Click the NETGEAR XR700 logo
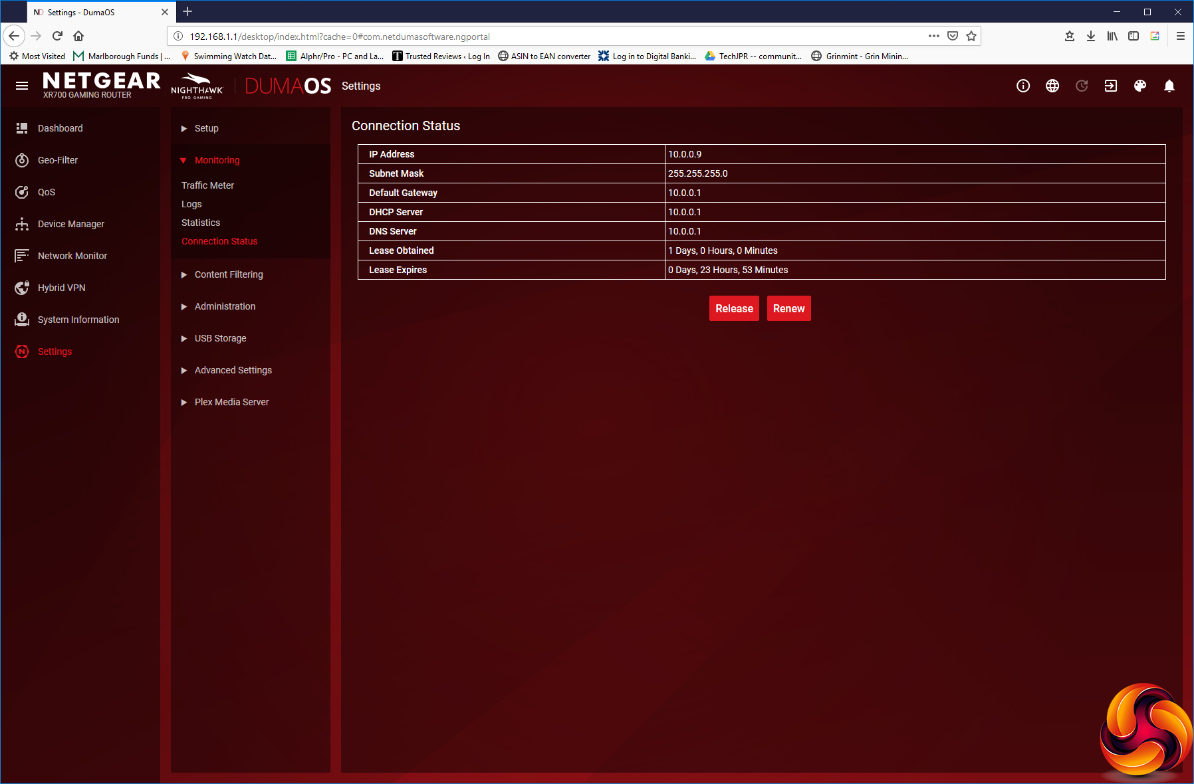 pos(101,85)
